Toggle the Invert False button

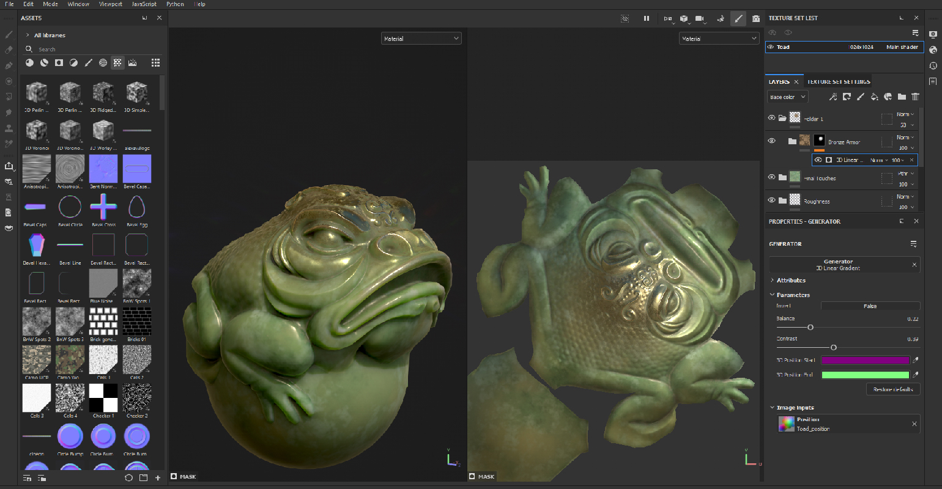870,306
